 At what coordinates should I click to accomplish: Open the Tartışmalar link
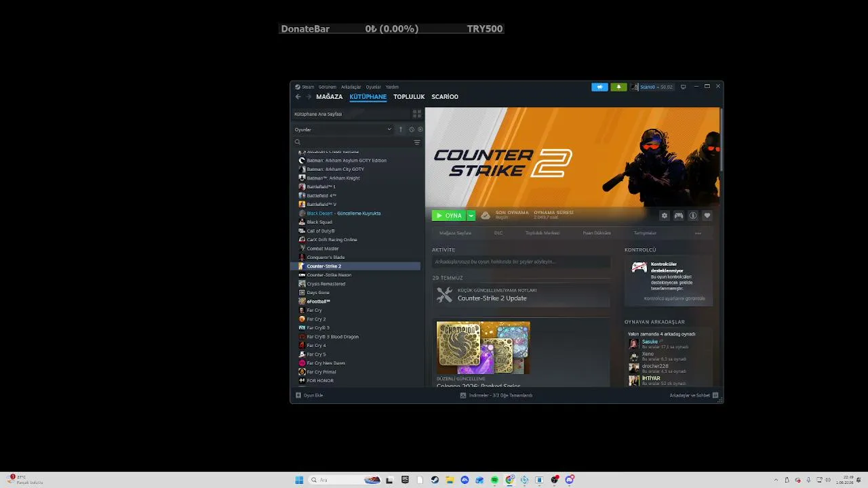[x=645, y=233]
